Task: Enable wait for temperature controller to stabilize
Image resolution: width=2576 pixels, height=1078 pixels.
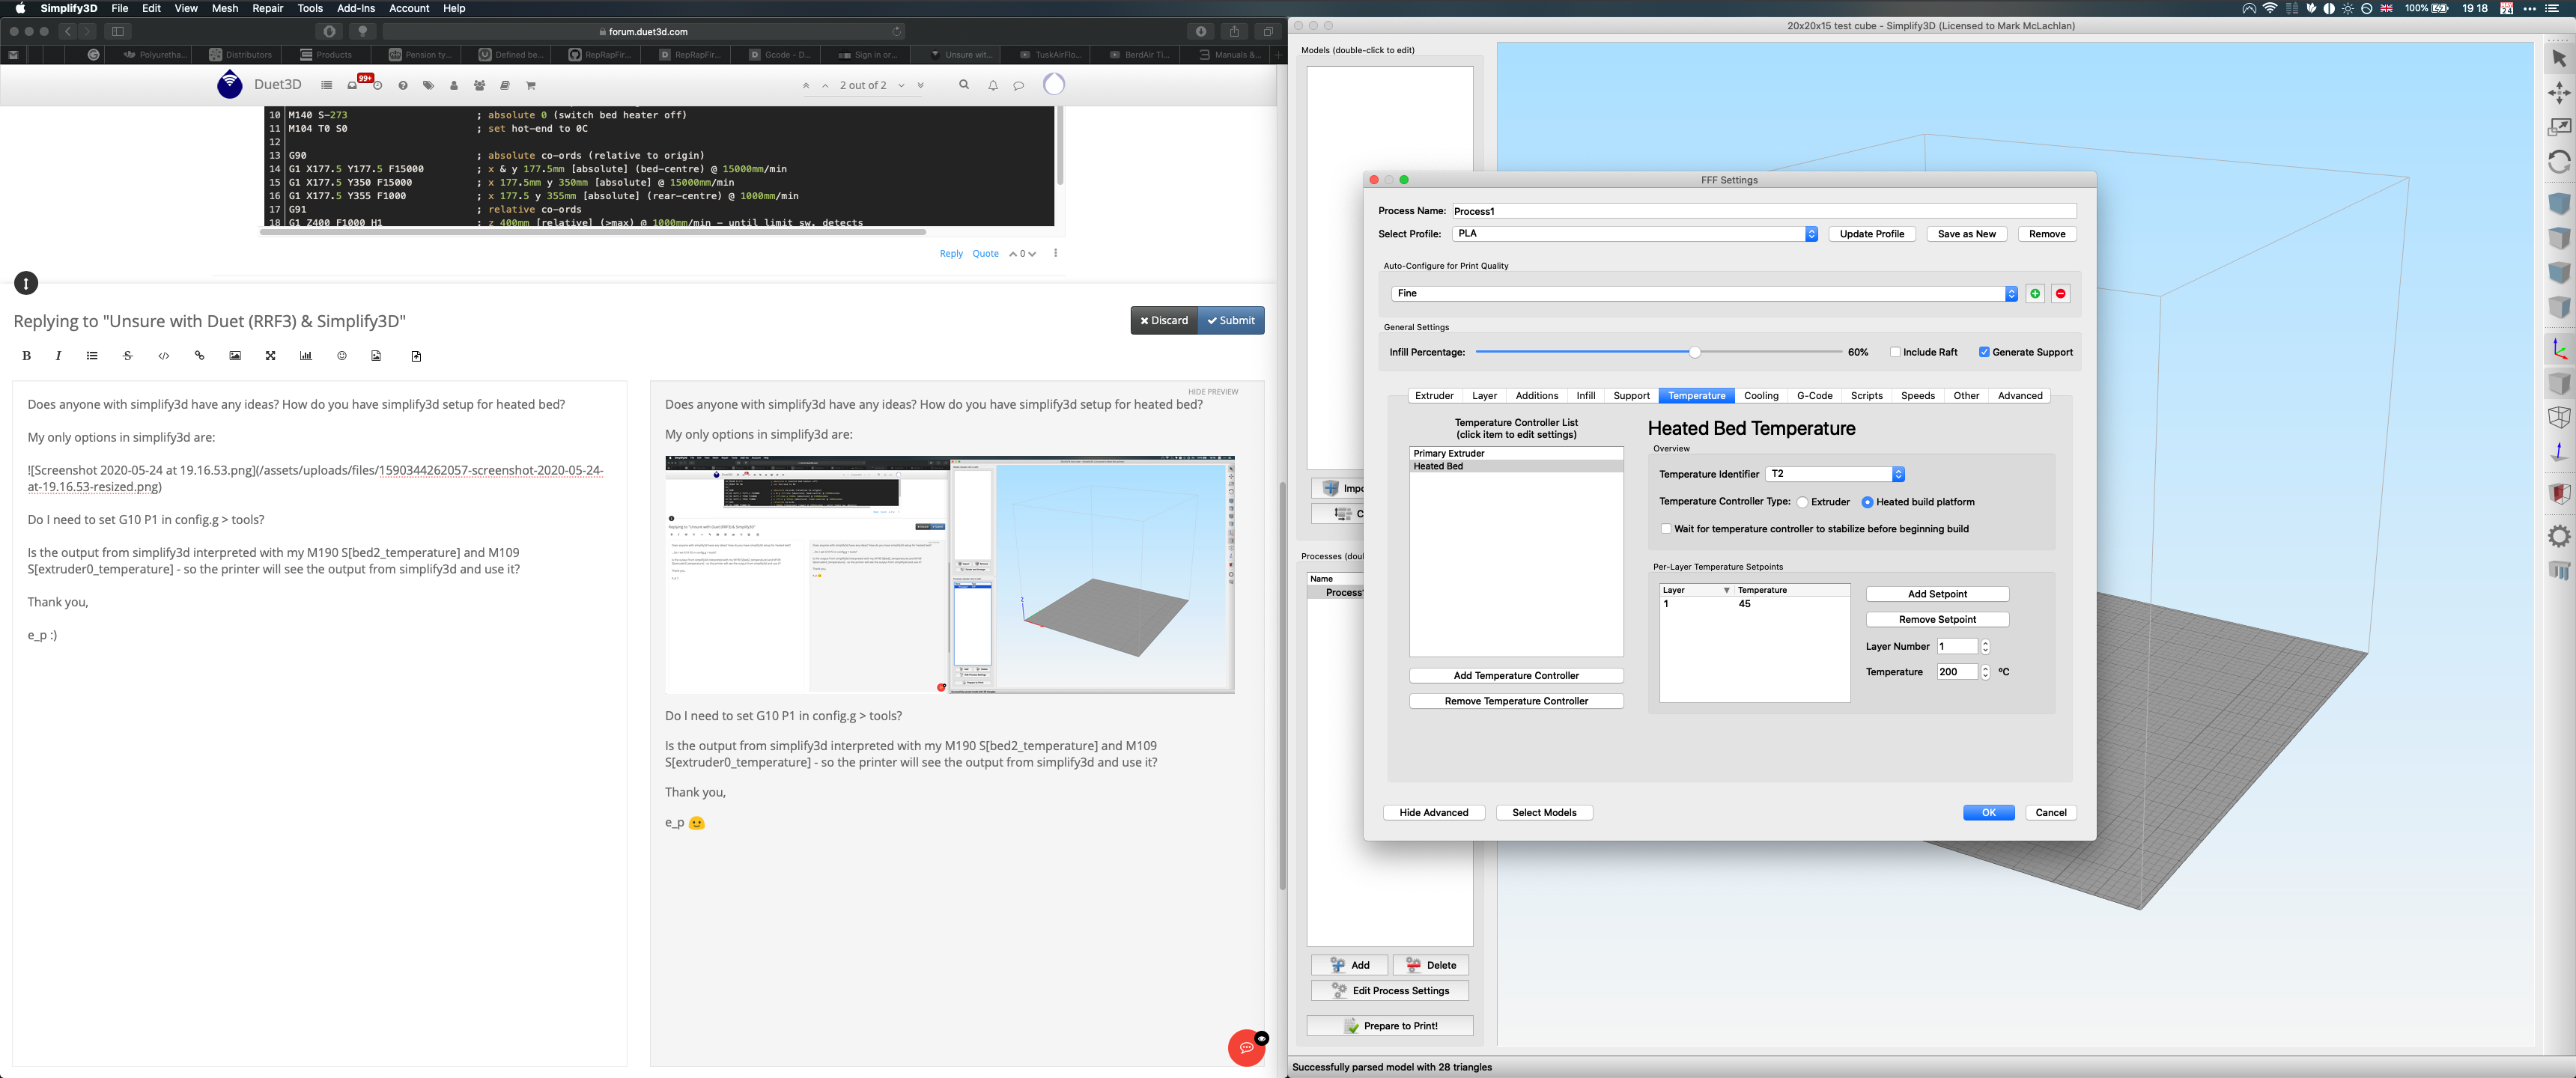Action: (x=1666, y=529)
